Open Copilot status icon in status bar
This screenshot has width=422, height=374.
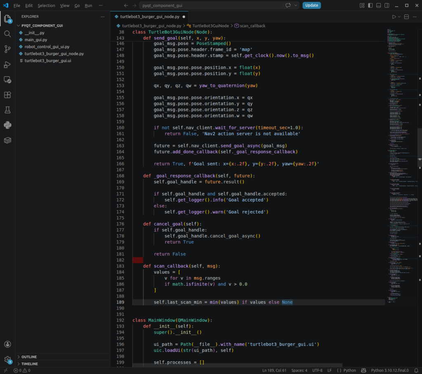[x=363, y=371]
